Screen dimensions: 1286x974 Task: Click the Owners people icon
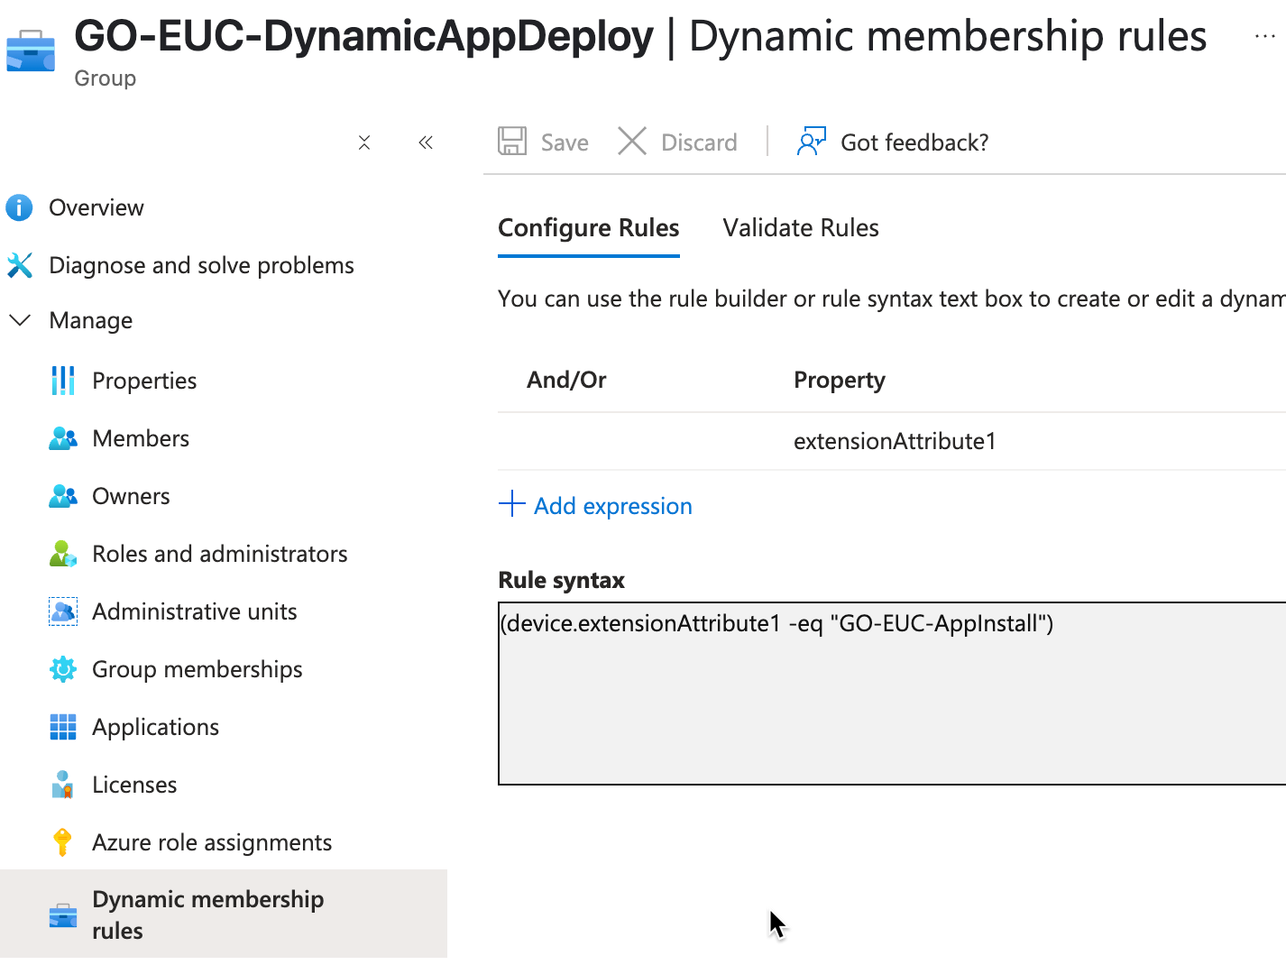(x=63, y=496)
